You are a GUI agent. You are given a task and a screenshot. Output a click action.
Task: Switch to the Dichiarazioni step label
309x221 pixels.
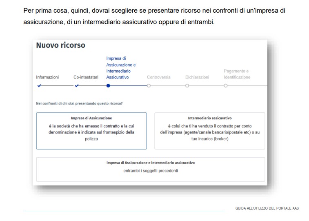[x=197, y=77]
